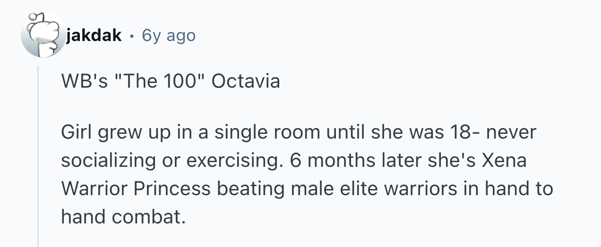Click the word "socializing" in the comment
The width and height of the screenshot is (601, 247).
pyautogui.click(x=108, y=161)
